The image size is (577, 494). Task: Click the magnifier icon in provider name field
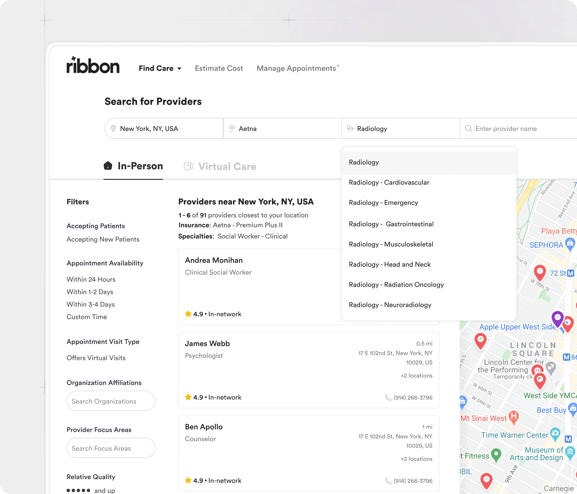pos(469,128)
